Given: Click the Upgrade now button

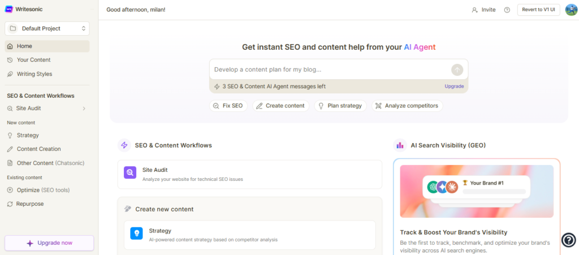Looking at the screenshot, I should (49, 243).
